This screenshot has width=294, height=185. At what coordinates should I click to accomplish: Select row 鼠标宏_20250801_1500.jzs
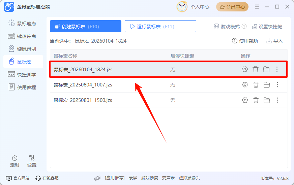[168, 100]
